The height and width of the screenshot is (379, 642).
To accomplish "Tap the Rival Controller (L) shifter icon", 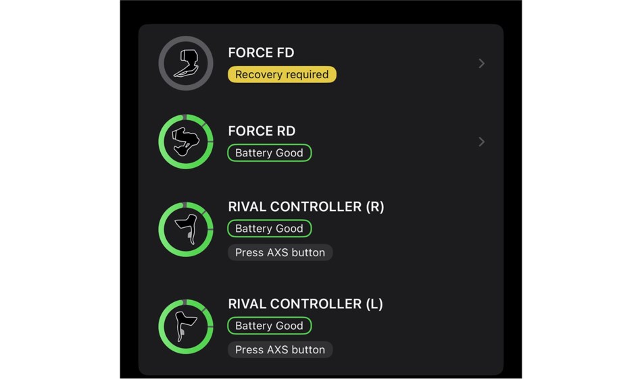I will (x=186, y=326).
